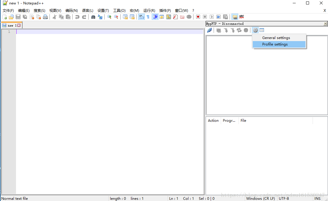Click run macro multiple times icon
328x201 pixels.
(218, 17)
